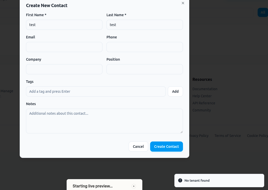The image size is (268, 190).
Task: Go to the Community link
Action: pyautogui.click(x=201, y=110)
